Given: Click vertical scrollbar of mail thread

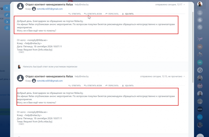Looking at the screenshot, I should coord(193,47).
